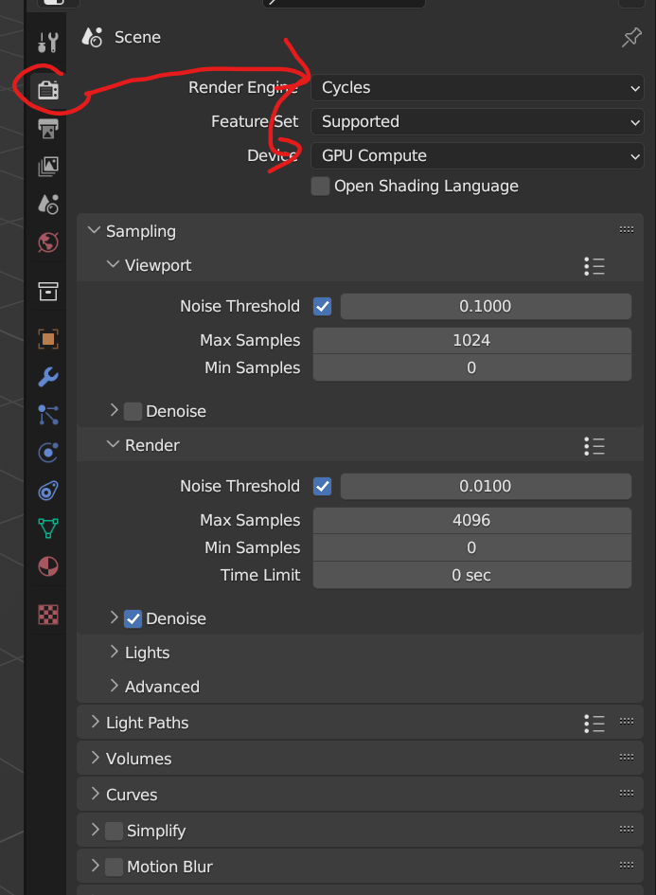The height and width of the screenshot is (895, 656).
Task: Disable the Render Denoise checkbox
Action: pyautogui.click(x=133, y=619)
